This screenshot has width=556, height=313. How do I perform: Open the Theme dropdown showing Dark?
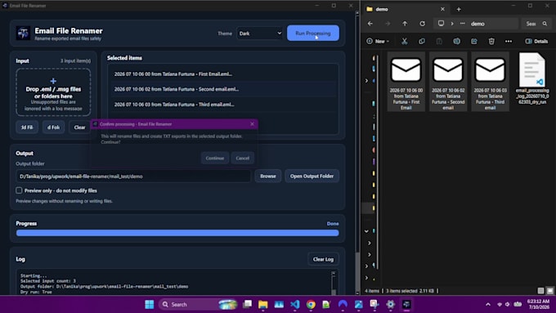pos(260,34)
